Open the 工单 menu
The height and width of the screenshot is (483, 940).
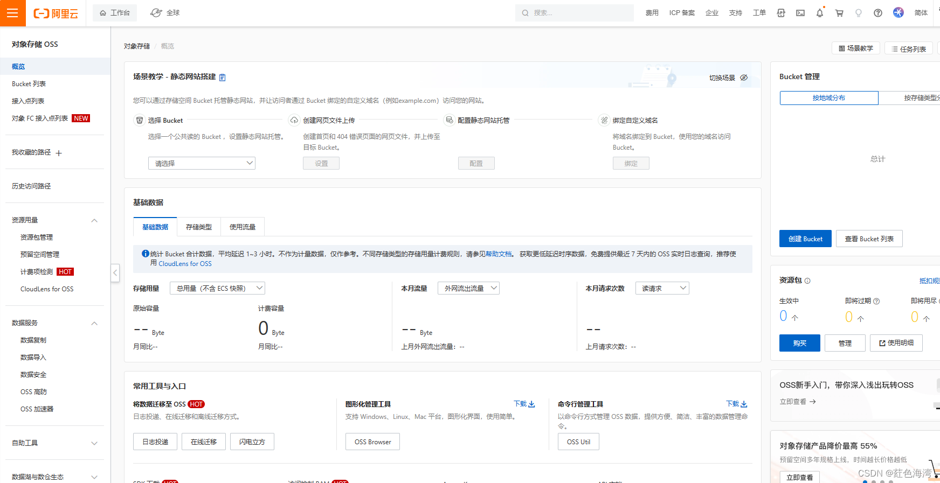coord(759,13)
